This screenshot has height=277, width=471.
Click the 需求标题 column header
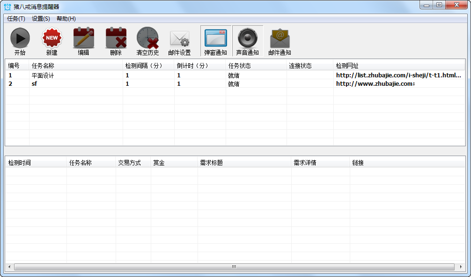244,163
